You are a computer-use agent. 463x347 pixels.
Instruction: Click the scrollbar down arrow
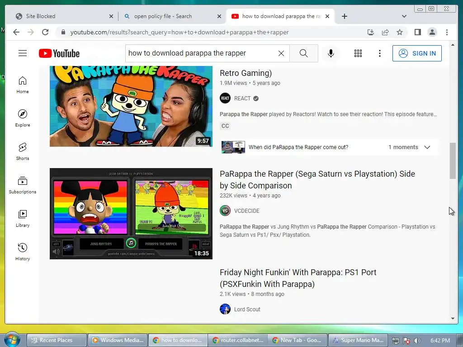click(x=453, y=319)
